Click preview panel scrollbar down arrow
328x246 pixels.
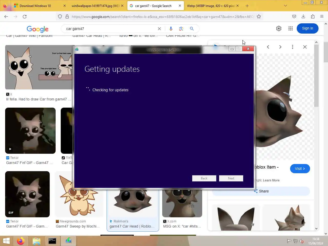[x=316, y=228]
